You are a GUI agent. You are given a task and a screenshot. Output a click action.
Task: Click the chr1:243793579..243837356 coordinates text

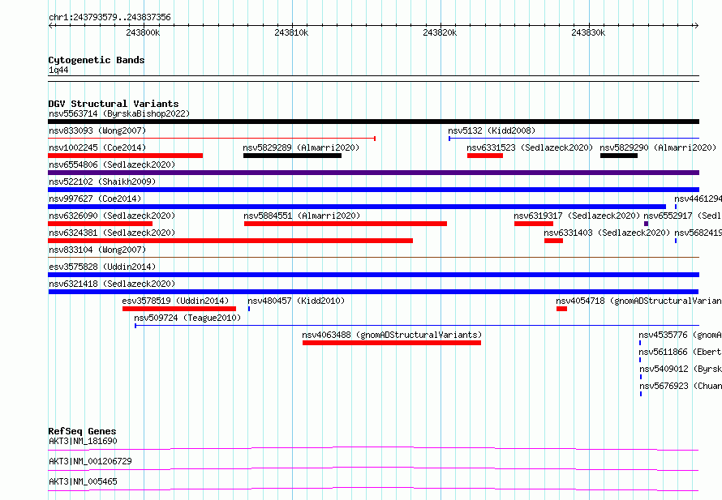(110, 17)
